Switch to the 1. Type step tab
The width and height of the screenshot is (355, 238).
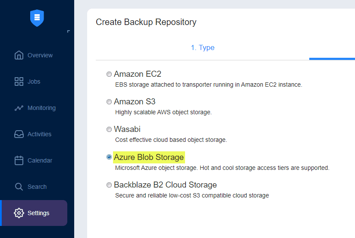pyautogui.click(x=203, y=48)
